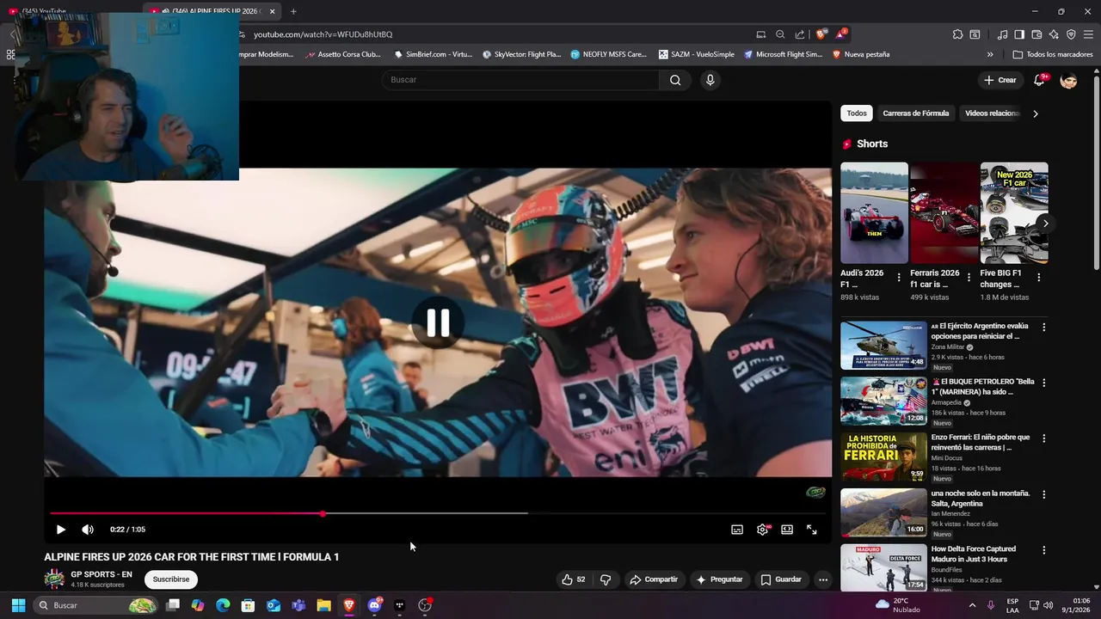Open the Crear create menu
The height and width of the screenshot is (619, 1101).
[1000, 80]
